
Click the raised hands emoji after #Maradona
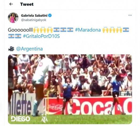tap(105, 30)
